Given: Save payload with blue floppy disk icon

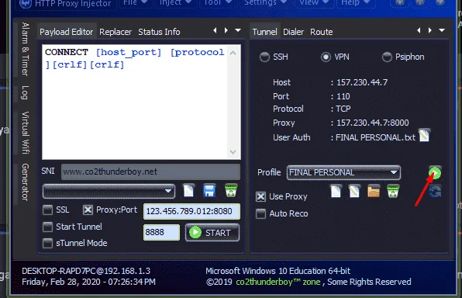Looking at the screenshot, I should pyautogui.click(x=209, y=191).
